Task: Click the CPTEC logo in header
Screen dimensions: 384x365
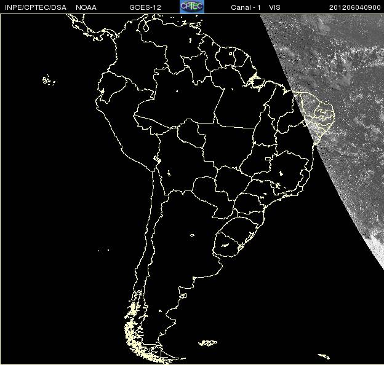Action: click(192, 7)
